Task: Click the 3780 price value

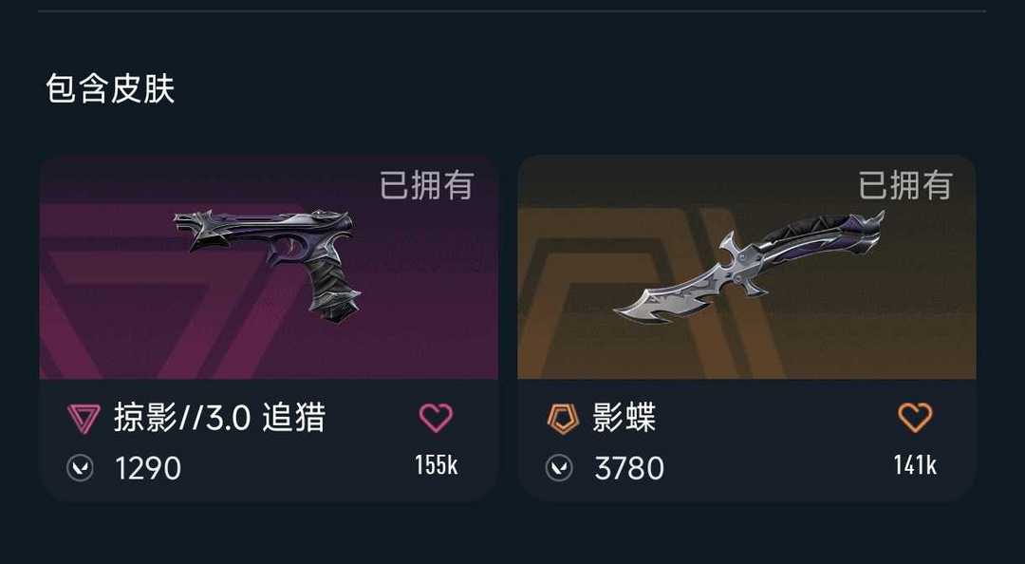Action: coord(629,468)
